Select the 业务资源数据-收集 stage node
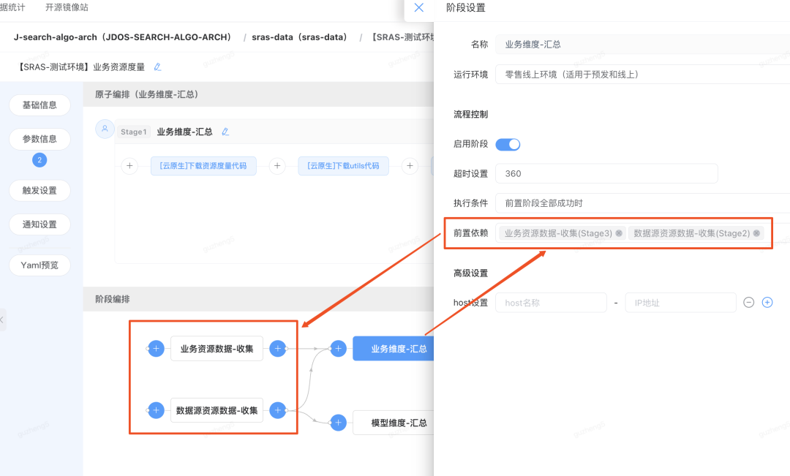 pos(217,349)
